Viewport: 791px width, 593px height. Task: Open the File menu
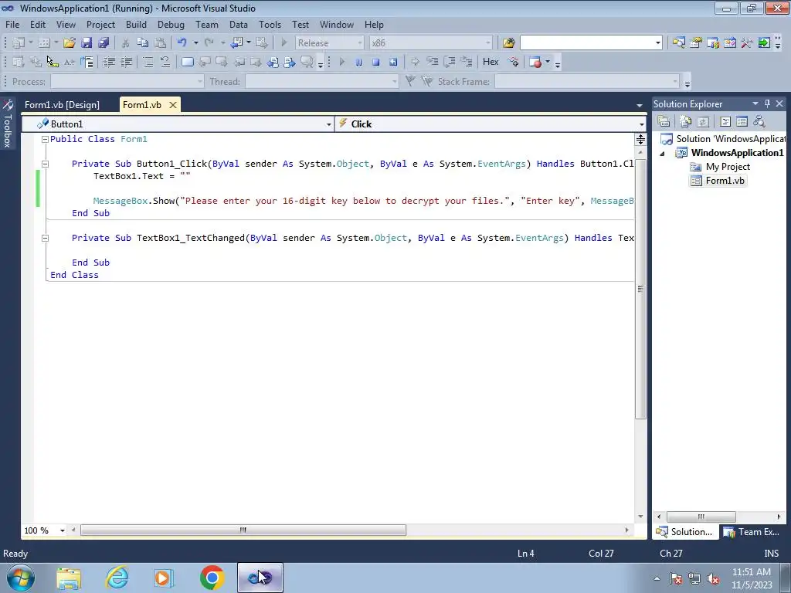[12, 24]
